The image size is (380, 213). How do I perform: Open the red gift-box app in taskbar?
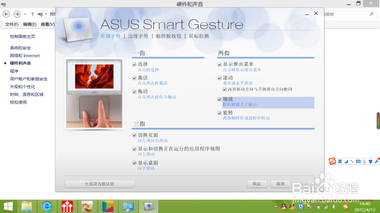67,207
